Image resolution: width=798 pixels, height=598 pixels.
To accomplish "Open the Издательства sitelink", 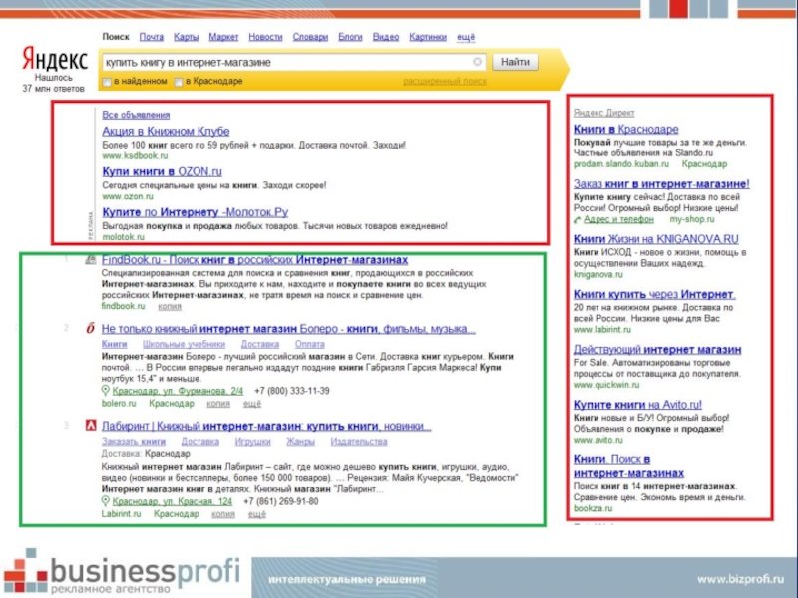I will coord(359,441).
